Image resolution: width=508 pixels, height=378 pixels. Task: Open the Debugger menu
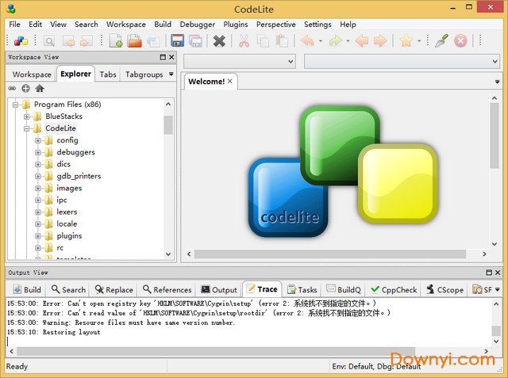point(197,25)
